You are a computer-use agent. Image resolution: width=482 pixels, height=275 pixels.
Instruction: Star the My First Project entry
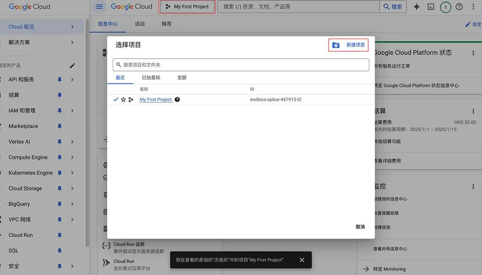coord(123,99)
